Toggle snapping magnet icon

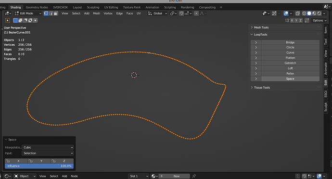point(181,13)
